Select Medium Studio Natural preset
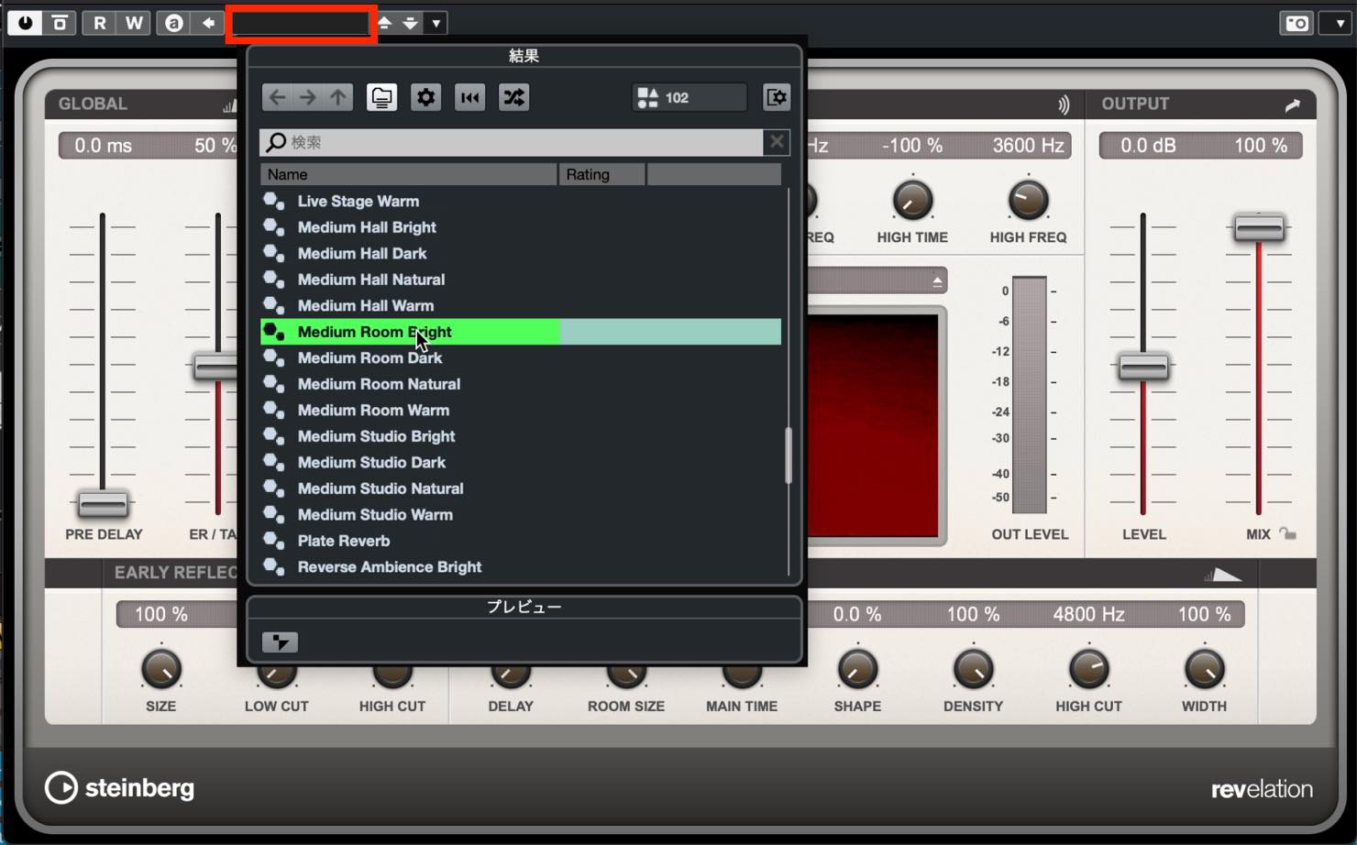The image size is (1357, 845). 521,488
